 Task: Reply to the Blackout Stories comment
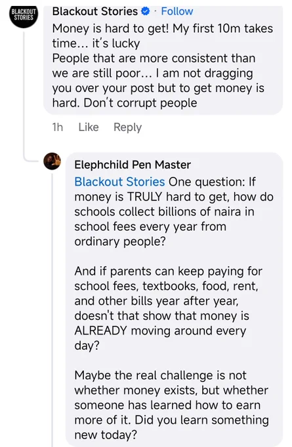coord(127,127)
